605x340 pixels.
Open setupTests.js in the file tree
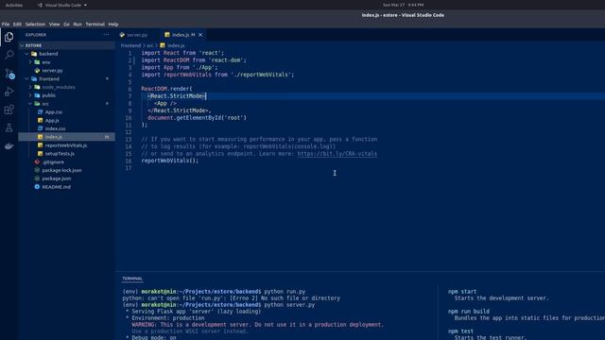[x=60, y=153]
